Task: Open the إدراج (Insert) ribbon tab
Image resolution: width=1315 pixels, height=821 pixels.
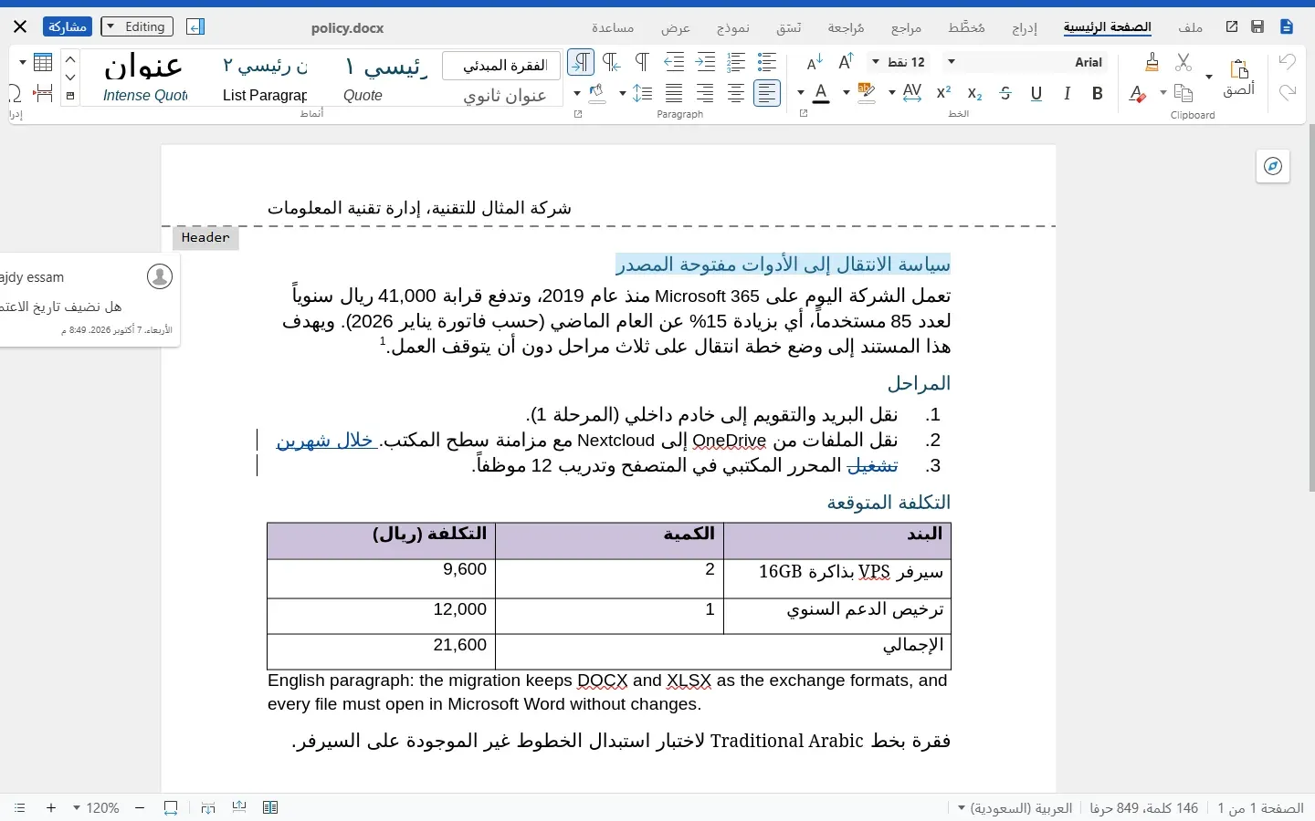Action: (1025, 28)
